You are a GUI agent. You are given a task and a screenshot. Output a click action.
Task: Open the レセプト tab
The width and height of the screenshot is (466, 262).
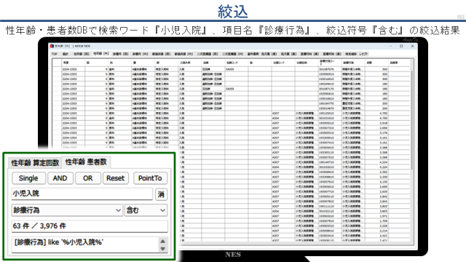click(363, 54)
